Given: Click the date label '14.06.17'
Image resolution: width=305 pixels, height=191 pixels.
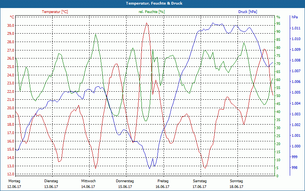Looking at the screenshot, I should coord(88,187).
